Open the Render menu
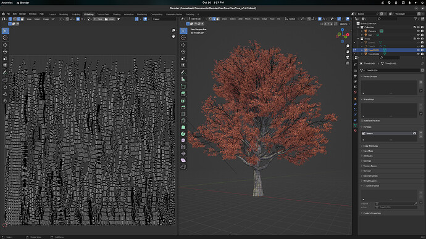 23,14
